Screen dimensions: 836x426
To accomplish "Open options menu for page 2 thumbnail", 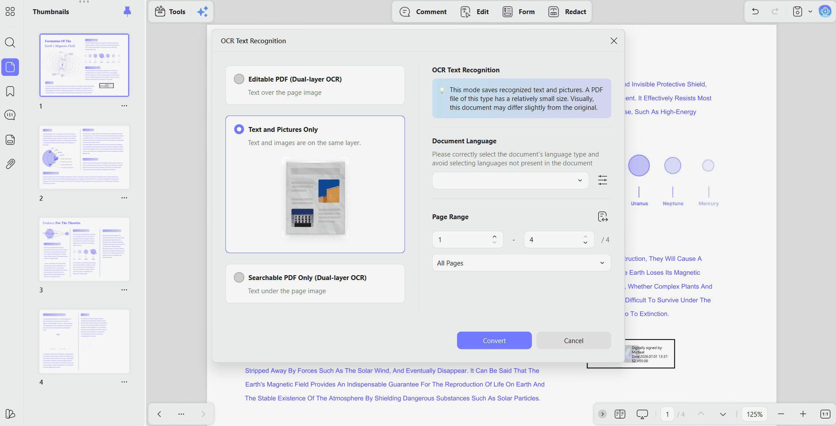I will pos(124,198).
